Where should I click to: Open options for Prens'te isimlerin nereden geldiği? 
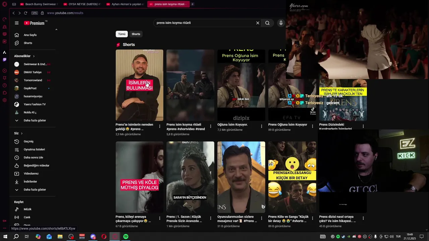(160, 126)
